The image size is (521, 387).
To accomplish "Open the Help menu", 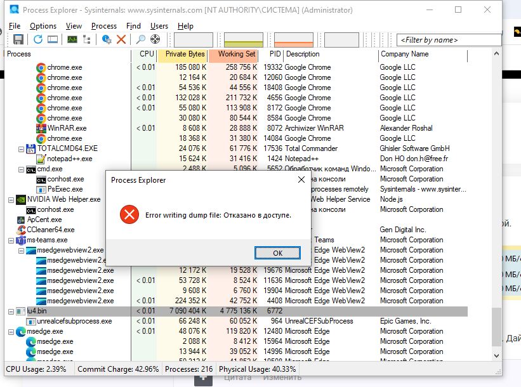I will [x=185, y=26].
